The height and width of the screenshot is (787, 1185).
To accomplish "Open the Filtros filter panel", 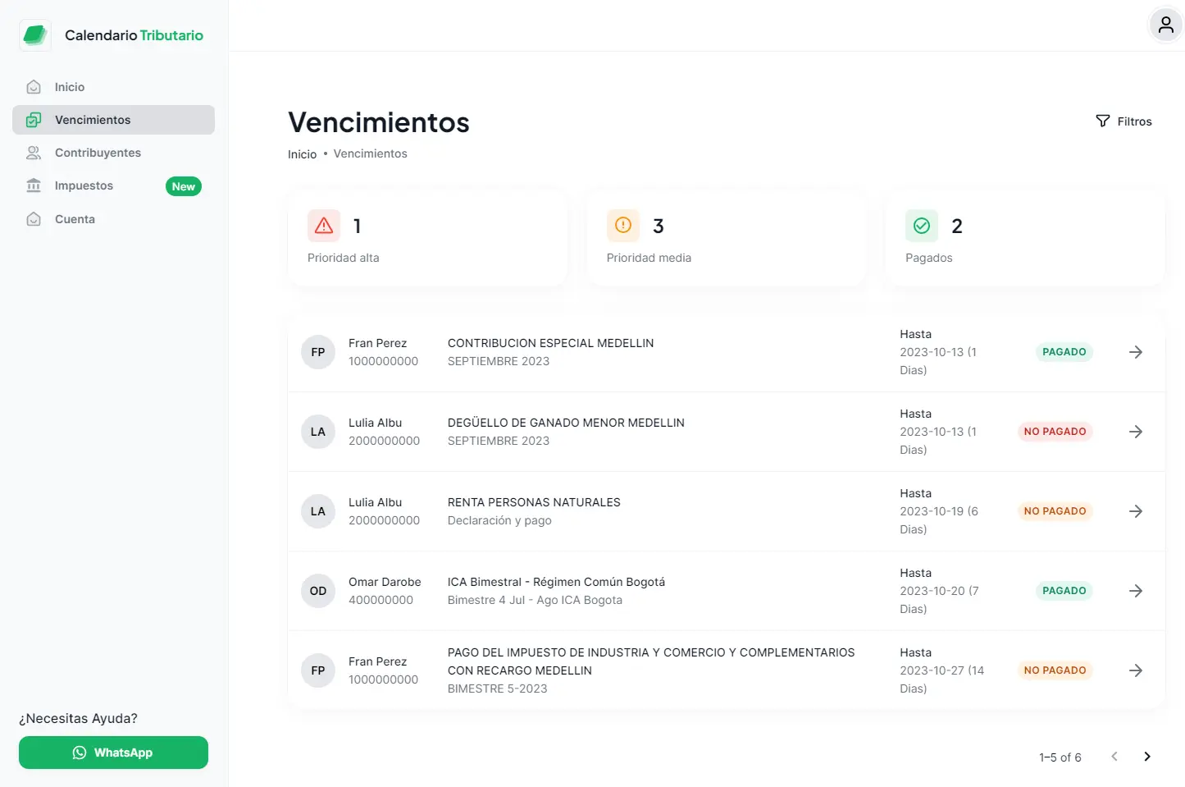I will coord(1123,121).
